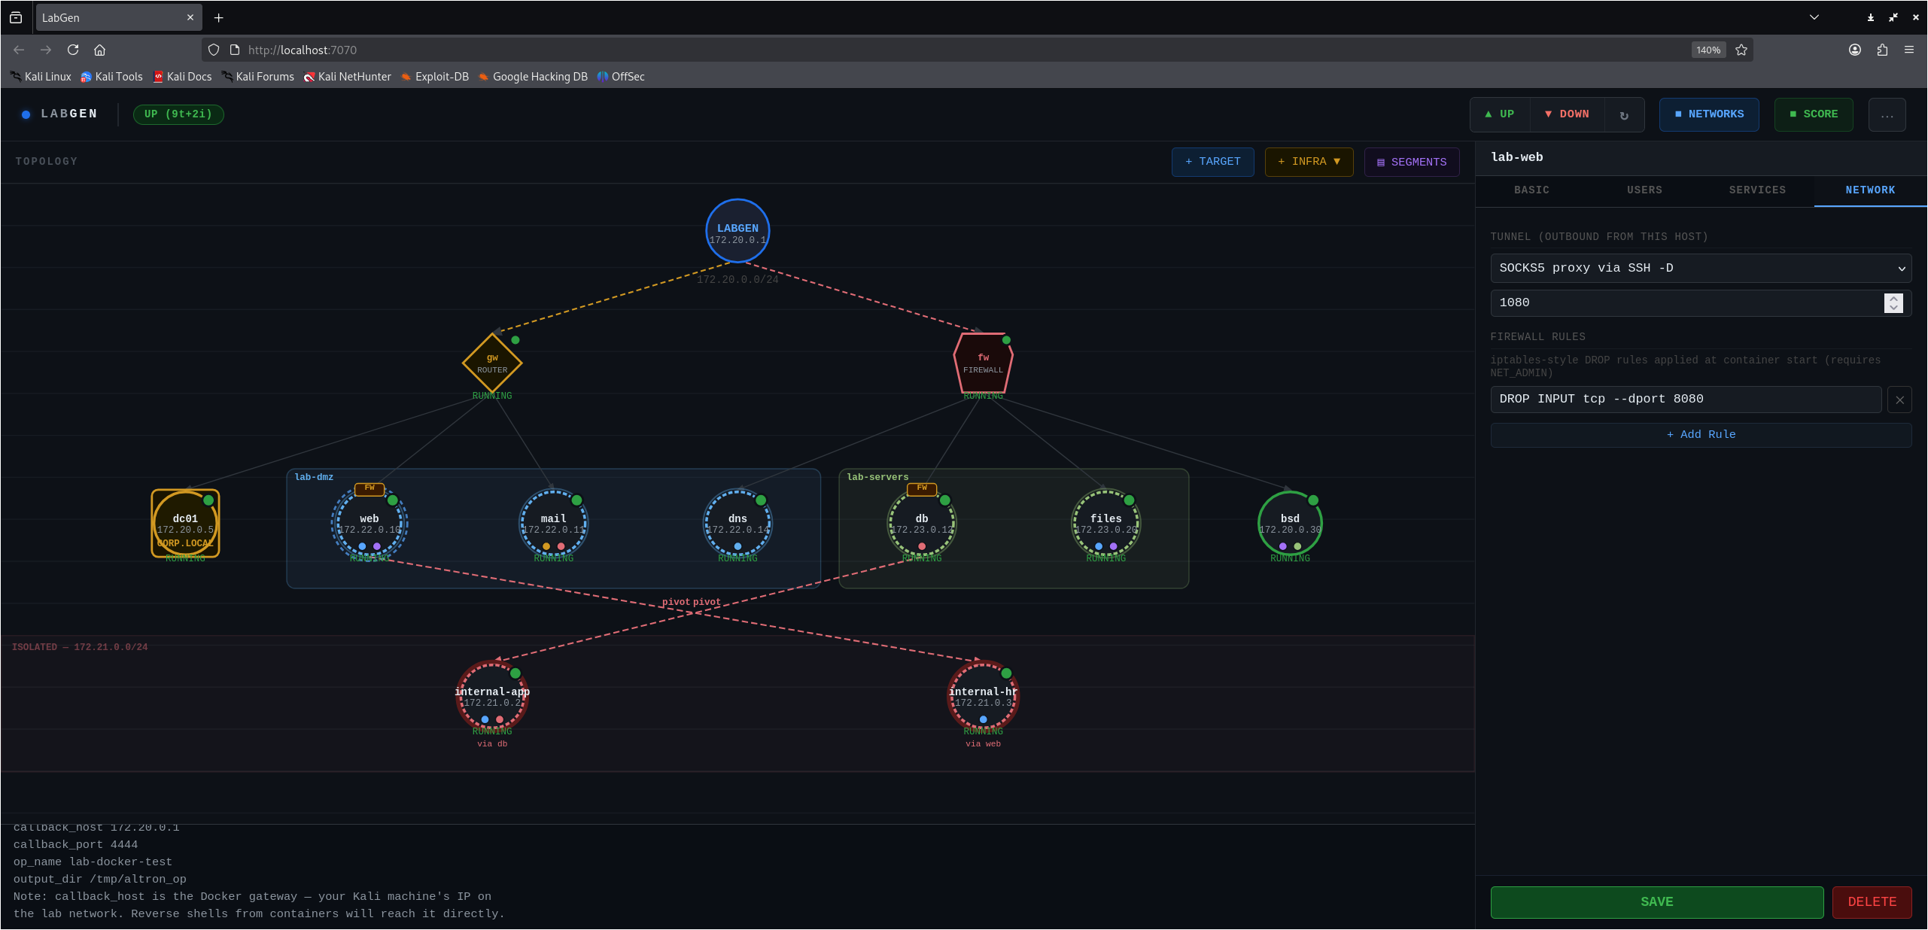Click the UP (9t+2i) status badge

point(178,114)
